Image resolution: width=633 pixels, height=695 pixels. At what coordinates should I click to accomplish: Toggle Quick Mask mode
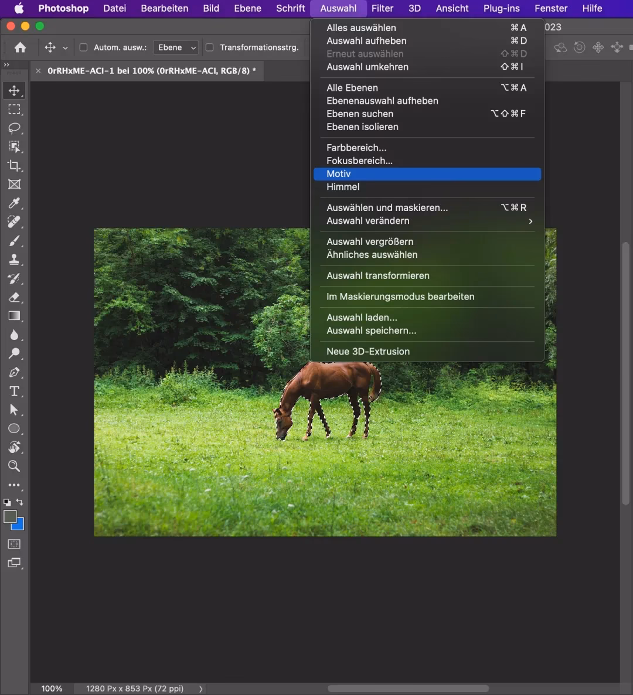[13, 544]
